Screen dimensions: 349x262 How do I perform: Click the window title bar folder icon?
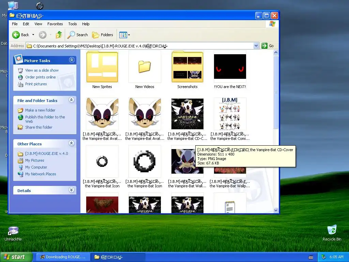coord(12,16)
